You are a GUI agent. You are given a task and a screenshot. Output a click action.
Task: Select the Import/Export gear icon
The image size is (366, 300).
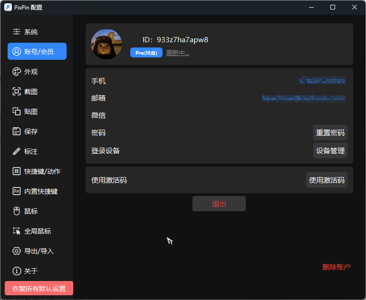coord(17,251)
